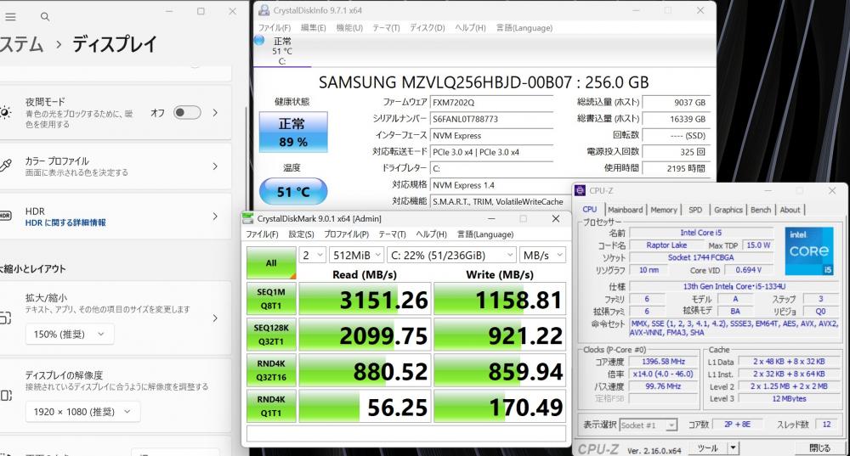The width and height of the screenshot is (850, 456).
Task: Click the Intel Core i5 logo
Action: click(x=809, y=251)
